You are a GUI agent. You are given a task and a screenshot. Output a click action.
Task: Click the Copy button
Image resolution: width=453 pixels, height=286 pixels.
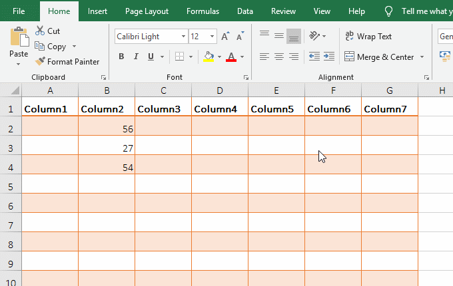click(x=52, y=47)
